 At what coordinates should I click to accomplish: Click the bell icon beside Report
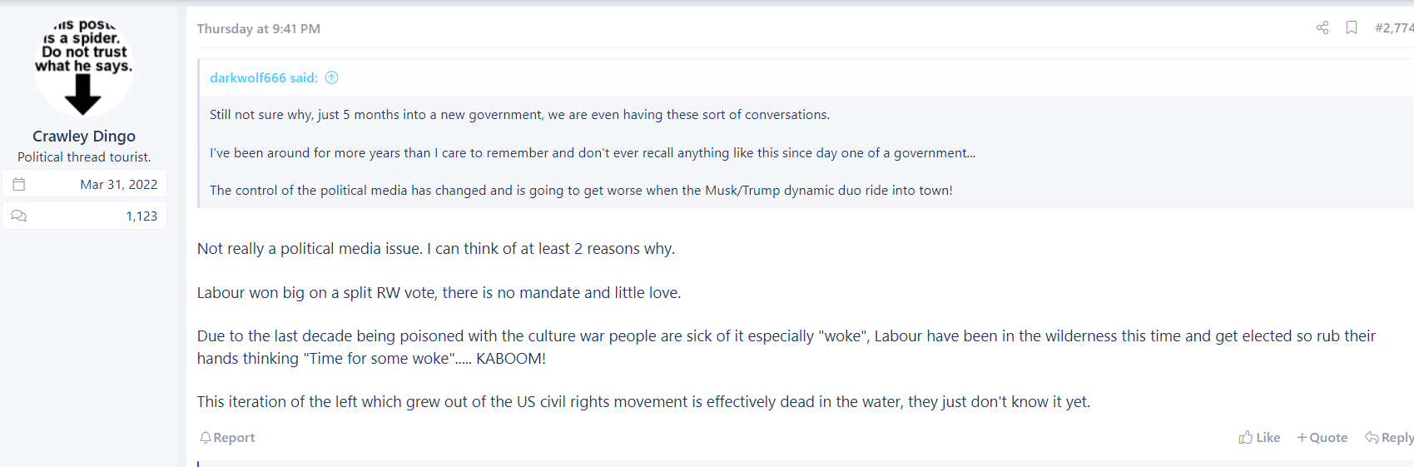click(206, 438)
